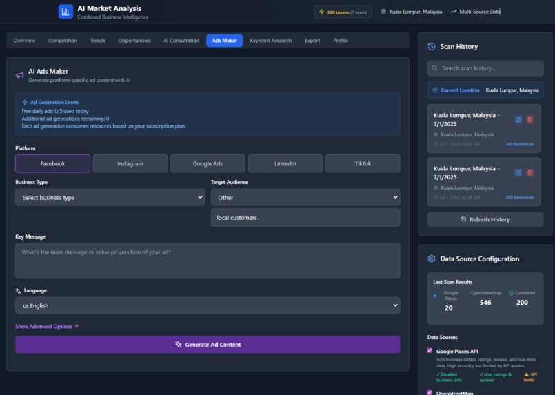Delete the 02:38 AM Kuala Lumpur scan
Screen dimensions: 555x395
point(530,172)
